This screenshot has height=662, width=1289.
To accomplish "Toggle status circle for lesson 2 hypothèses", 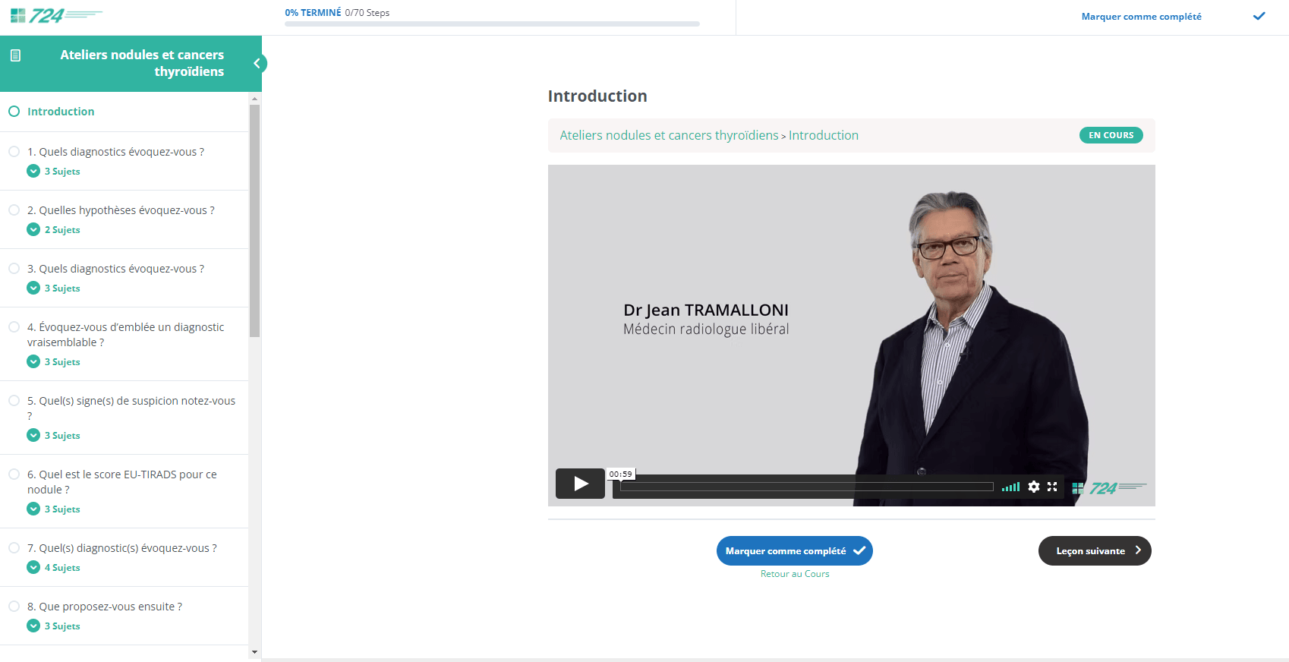I will point(14,210).
